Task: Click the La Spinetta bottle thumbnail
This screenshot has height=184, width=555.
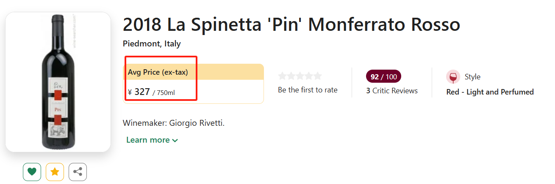Action: tap(58, 82)
